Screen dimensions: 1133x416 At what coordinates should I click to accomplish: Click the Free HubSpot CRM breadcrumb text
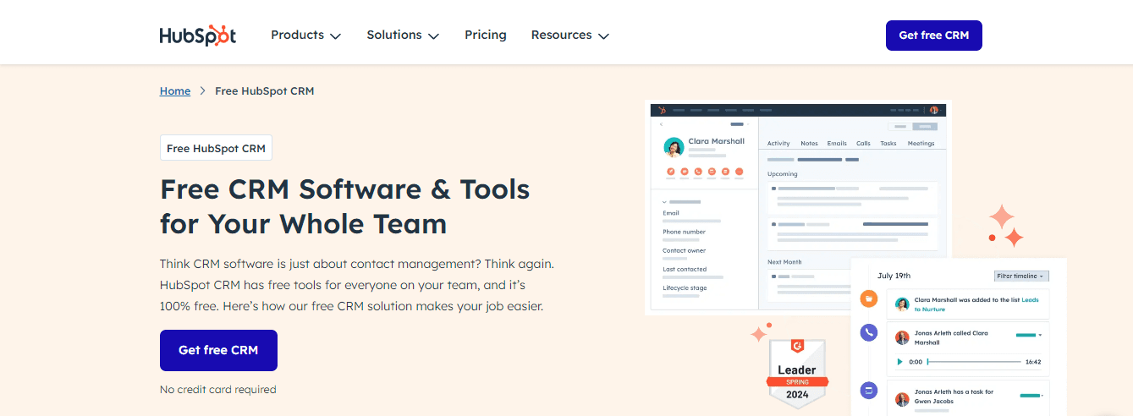click(x=265, y=91)
